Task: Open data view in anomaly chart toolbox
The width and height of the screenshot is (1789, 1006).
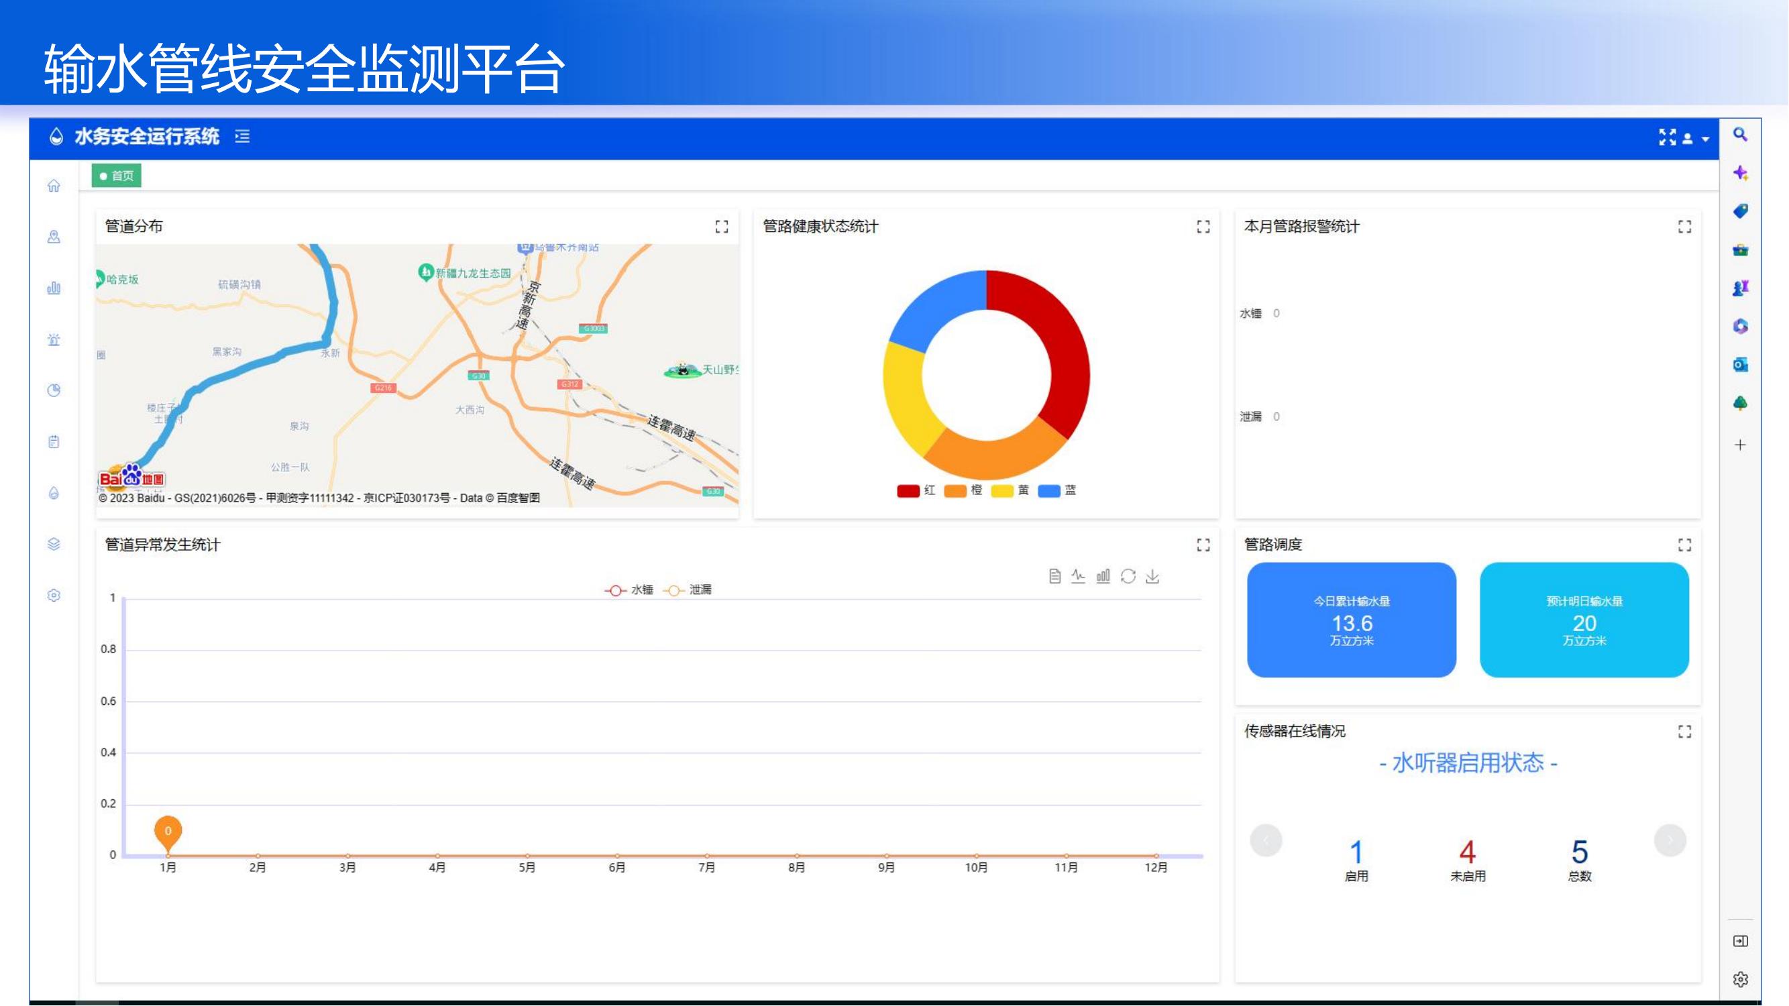Action: [x=1054, y=576]
